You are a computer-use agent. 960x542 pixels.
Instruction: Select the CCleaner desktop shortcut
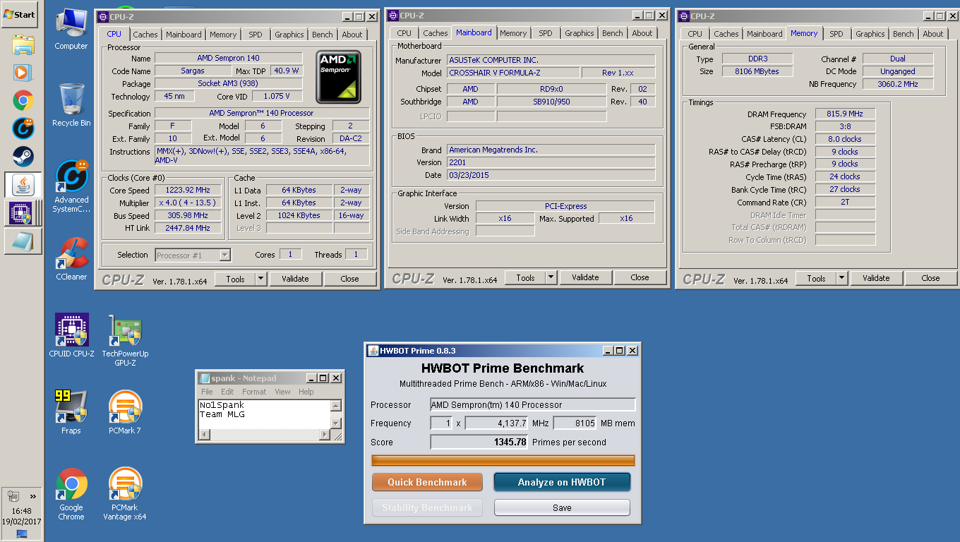pos(71,259)
